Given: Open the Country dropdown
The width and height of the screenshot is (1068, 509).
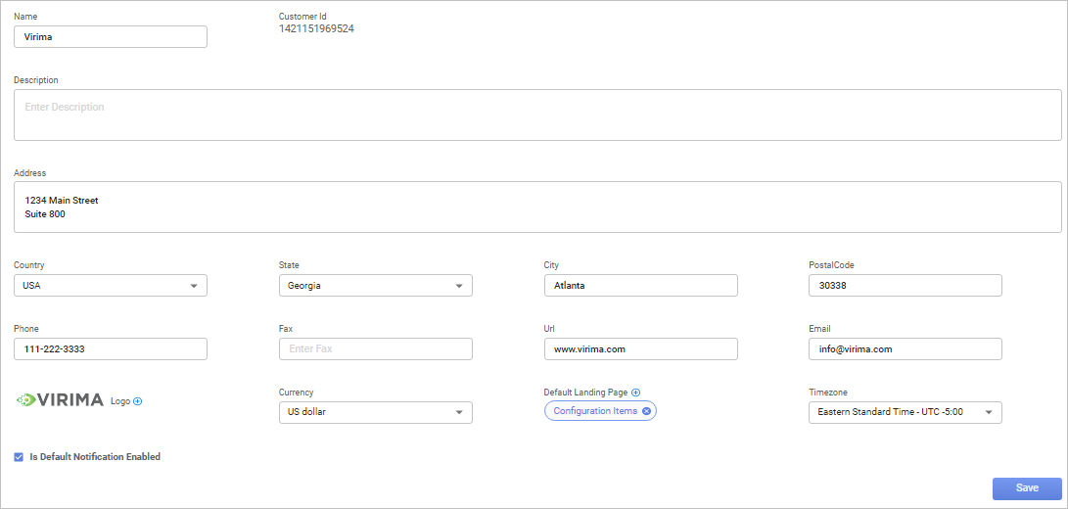Looking at the screenshot, I should (110, 286).
